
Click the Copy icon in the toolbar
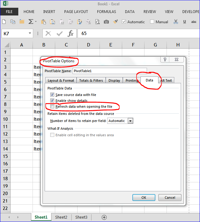(x=13, y=22)
